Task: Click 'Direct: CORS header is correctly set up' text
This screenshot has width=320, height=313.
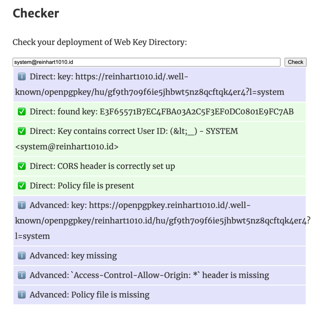Action: [x=102, y=166]
